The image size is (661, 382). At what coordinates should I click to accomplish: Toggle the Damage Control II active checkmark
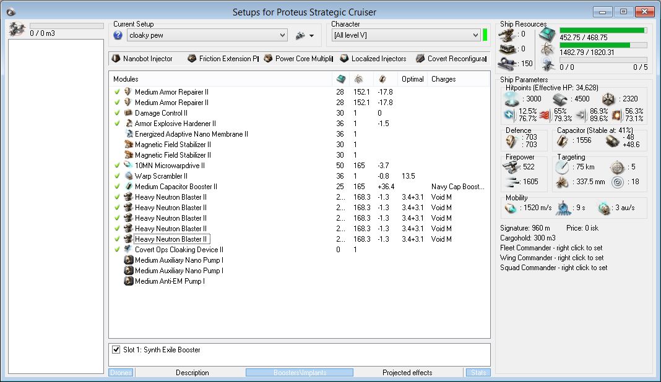[117, 113]
